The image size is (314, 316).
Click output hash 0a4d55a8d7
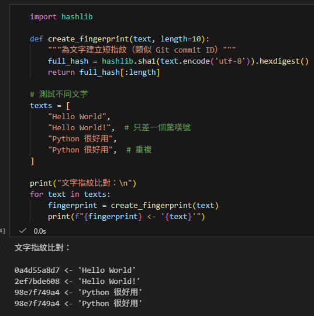tap(37, 270)
